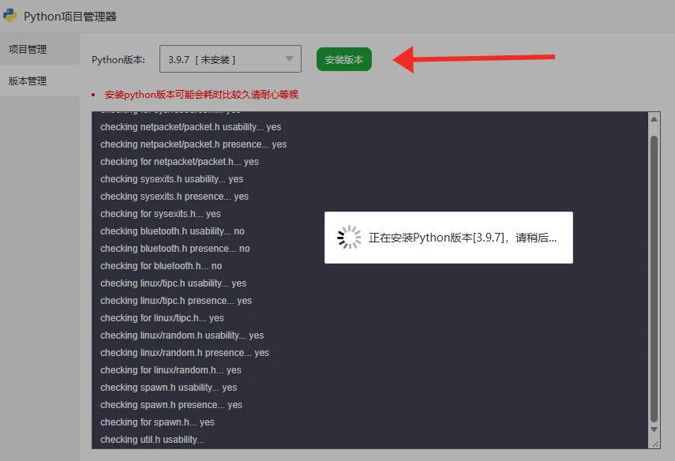
Task: Click the 正在安装Python版本[3.9.7] message
Action: point(463,238)
